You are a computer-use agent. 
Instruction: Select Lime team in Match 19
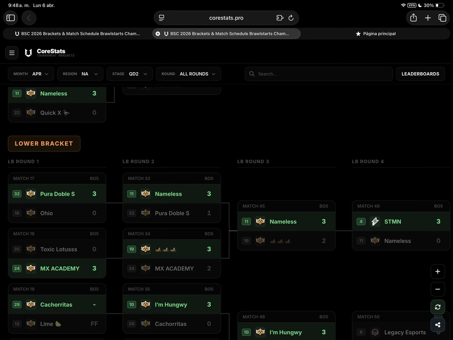click(57, 324)
